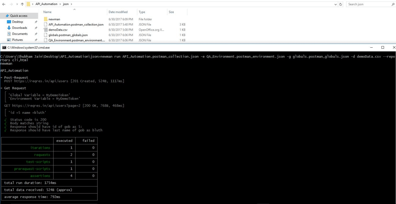Open Documents in navigation pane
This screenshot has width=396, height=204.
pyautogui.click(x=20, y=34)
